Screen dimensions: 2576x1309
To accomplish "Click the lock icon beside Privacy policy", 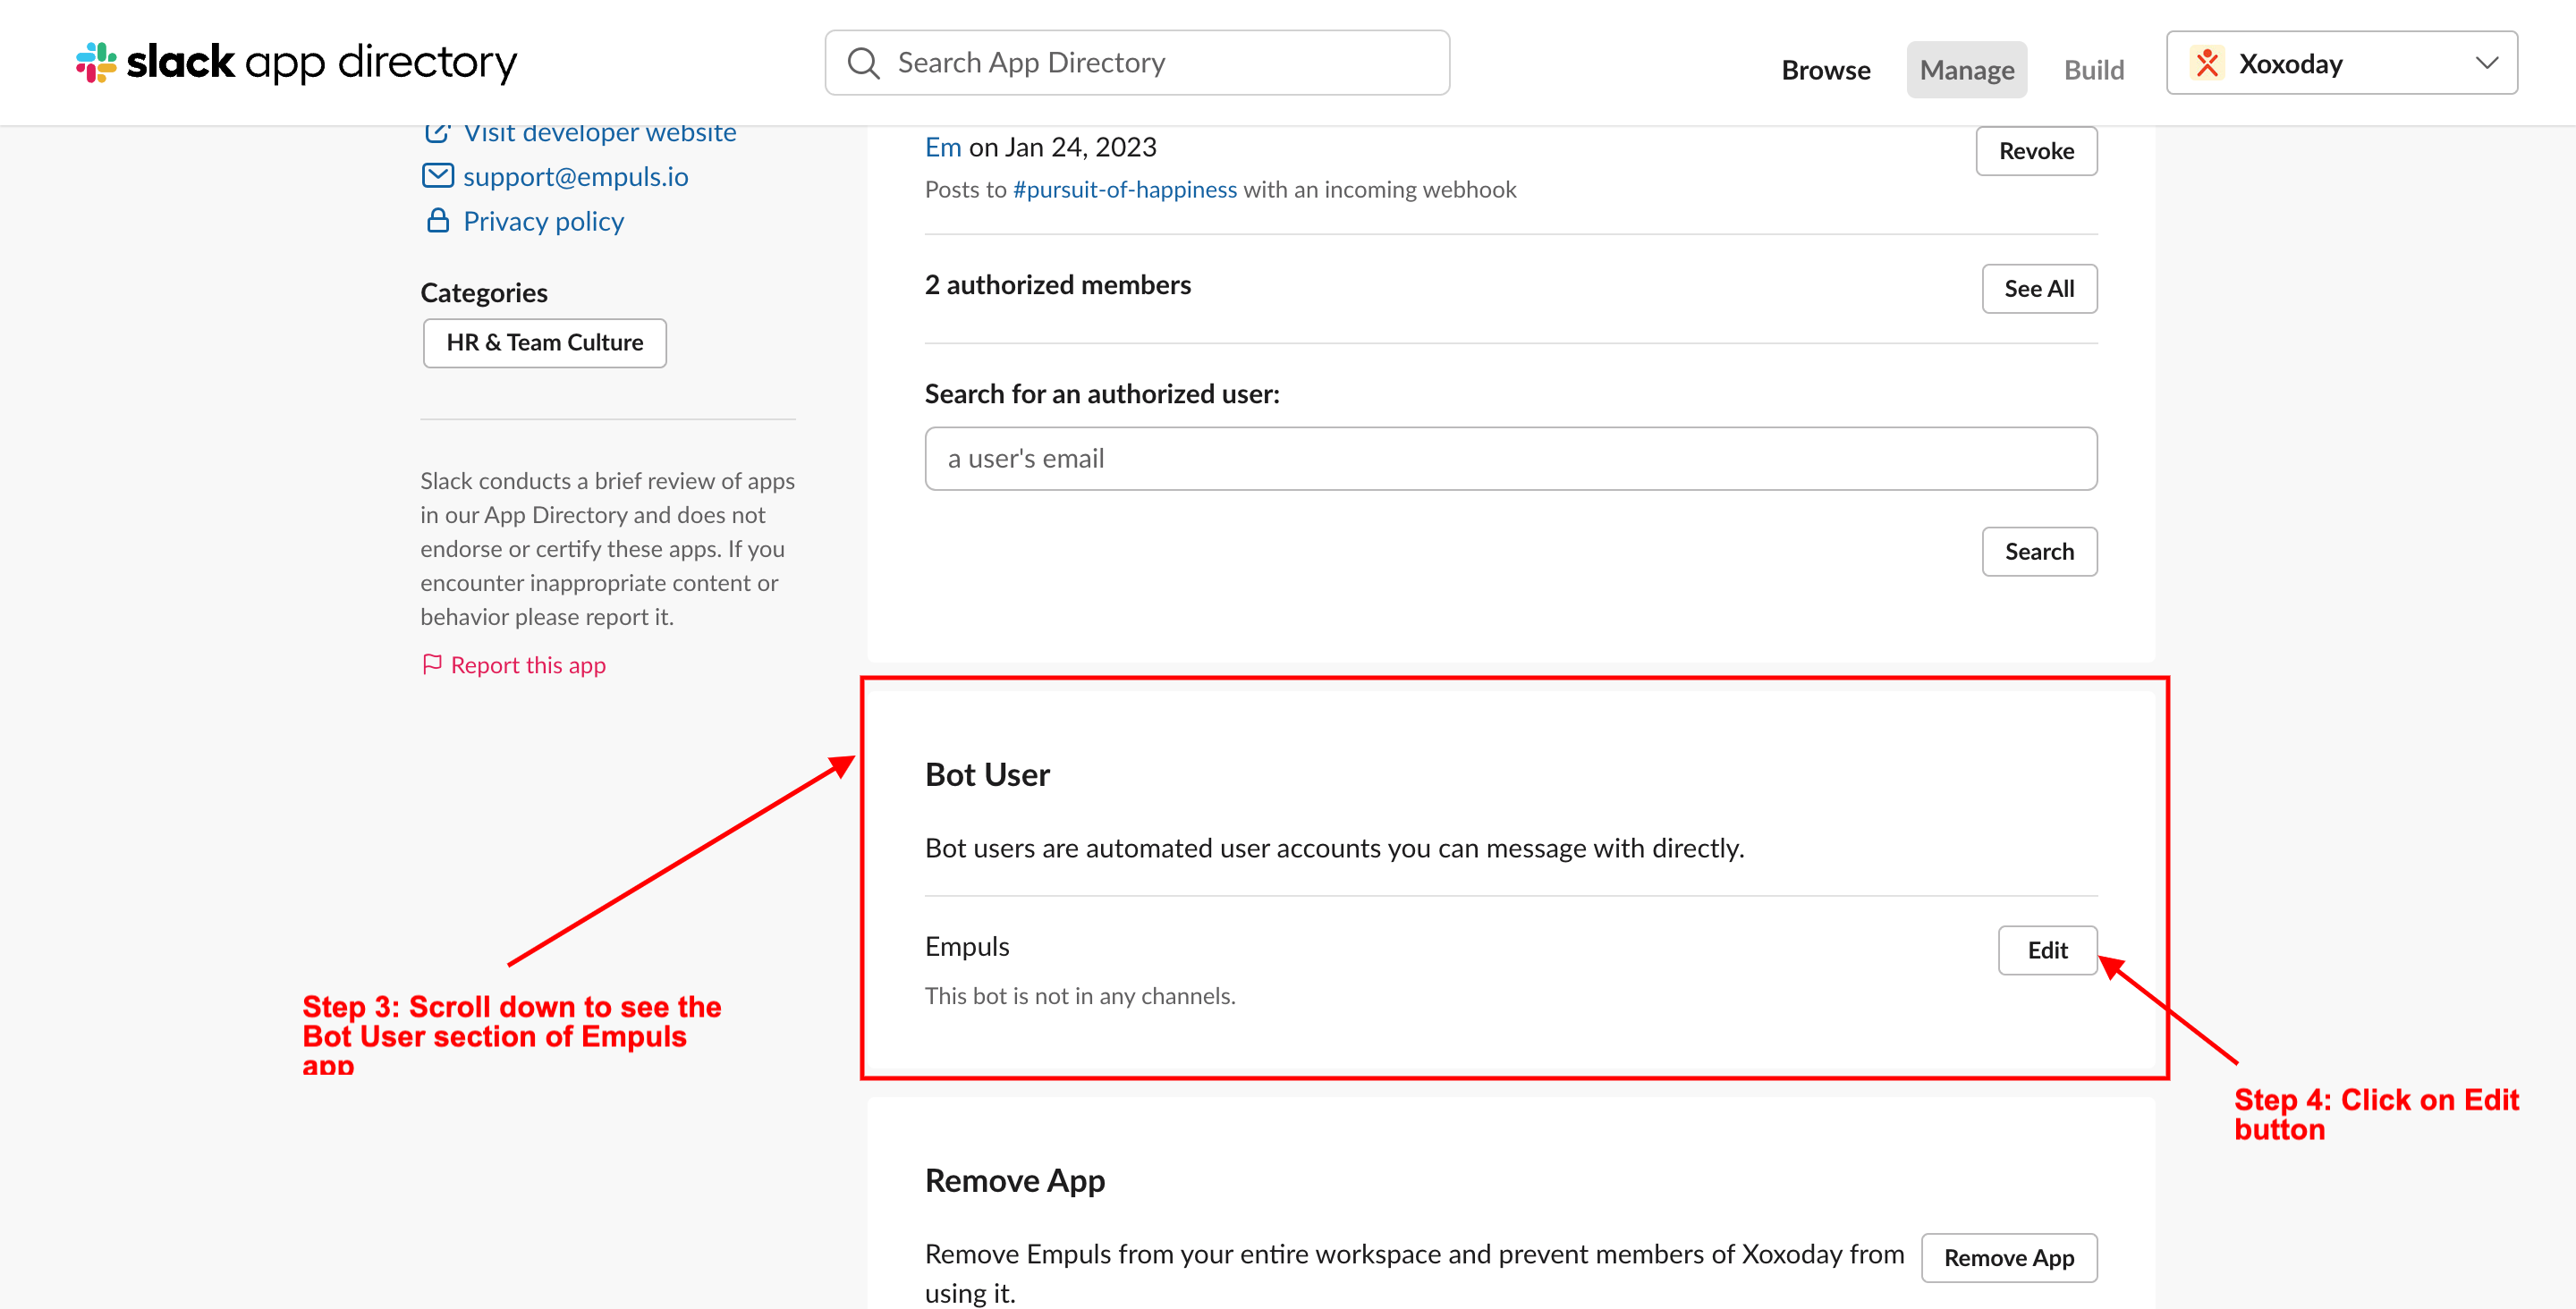I will tap(437, 221).
